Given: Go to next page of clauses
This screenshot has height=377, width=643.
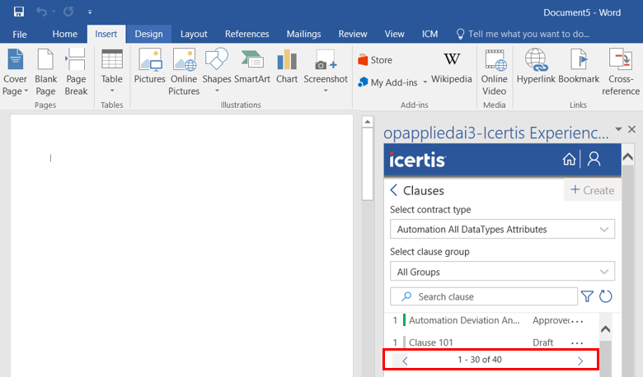Looking at the screenshot, I should (580, 360).
